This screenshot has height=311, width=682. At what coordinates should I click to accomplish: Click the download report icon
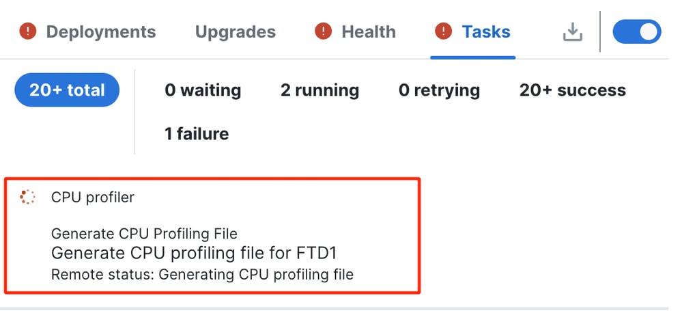[572, 32]
